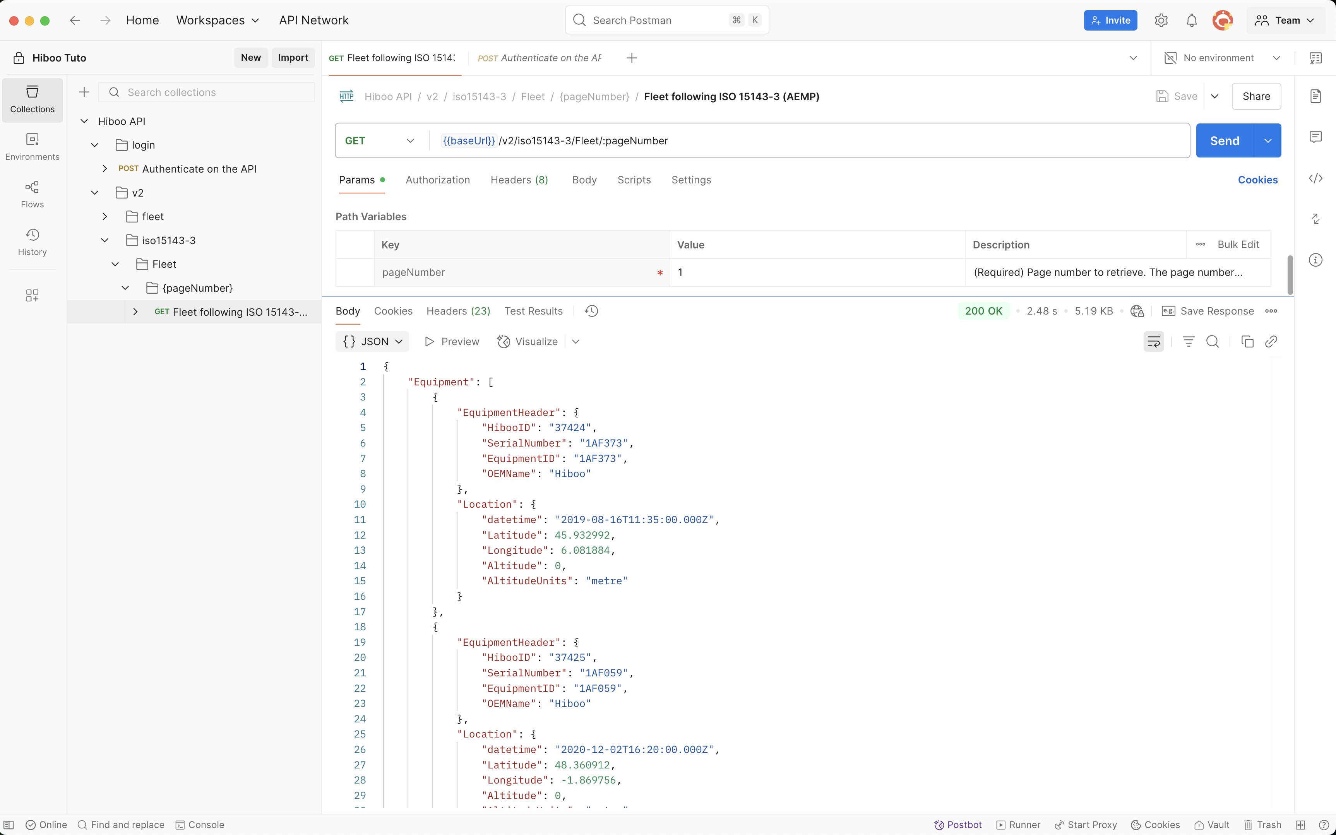Open the notifications bell
Viewport: 1336px width, 835px height.
(x=1192, y=21)
